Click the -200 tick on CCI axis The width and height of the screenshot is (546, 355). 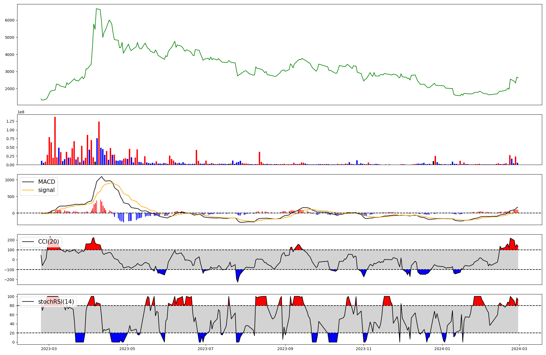pyautogui.click(x=10, y=280)
